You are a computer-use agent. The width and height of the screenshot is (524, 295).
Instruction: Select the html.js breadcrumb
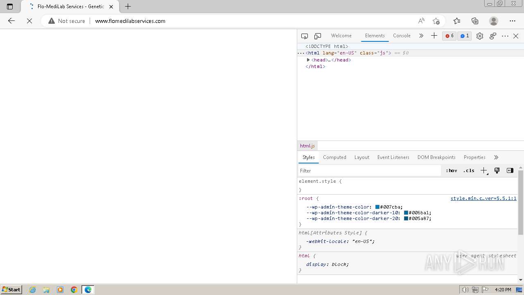point(307,146)
